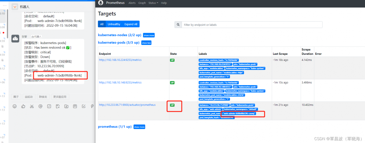Click the three-dots menu in chat sidebar
This screenshot has height=143, width=365.
coord(5,6)
